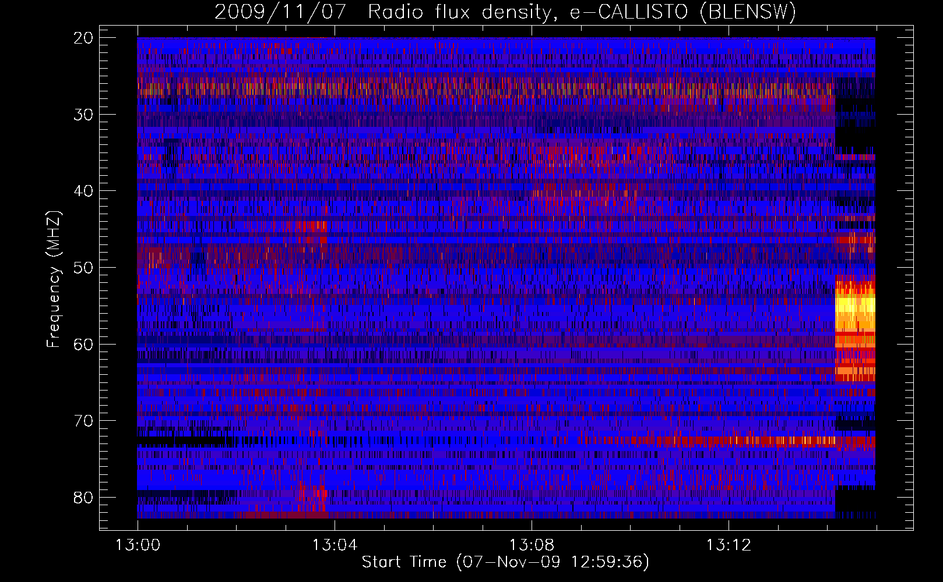The image size is (943, 582).
Task: Click the 13:08 time tick label
Action: point(532,545)
